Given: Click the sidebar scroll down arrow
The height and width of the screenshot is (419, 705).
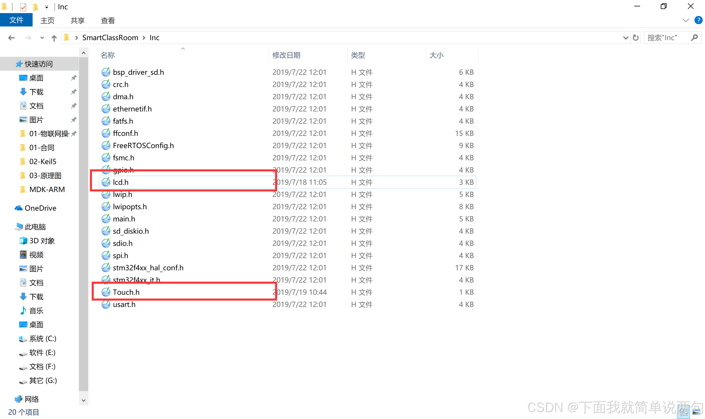Looking at the screenshot, I should coord(84,400).
